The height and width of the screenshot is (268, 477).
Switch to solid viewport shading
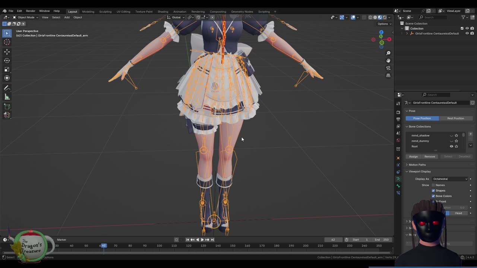375,17
